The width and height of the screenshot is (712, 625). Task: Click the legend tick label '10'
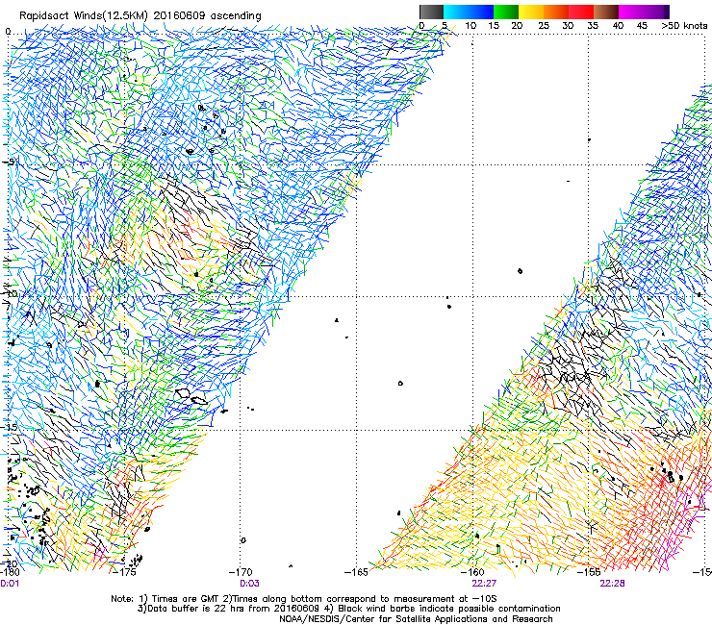point(470,26)
